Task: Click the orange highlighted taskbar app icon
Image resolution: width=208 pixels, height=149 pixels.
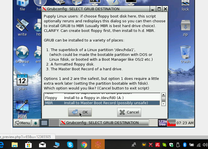Action: tap(98, 144)
